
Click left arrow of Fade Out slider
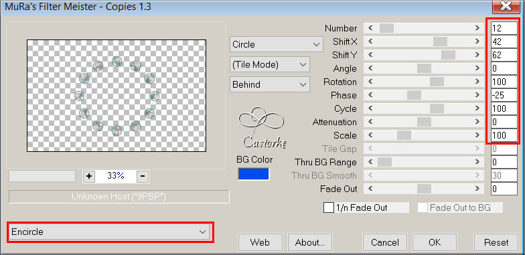pos(370,189)
